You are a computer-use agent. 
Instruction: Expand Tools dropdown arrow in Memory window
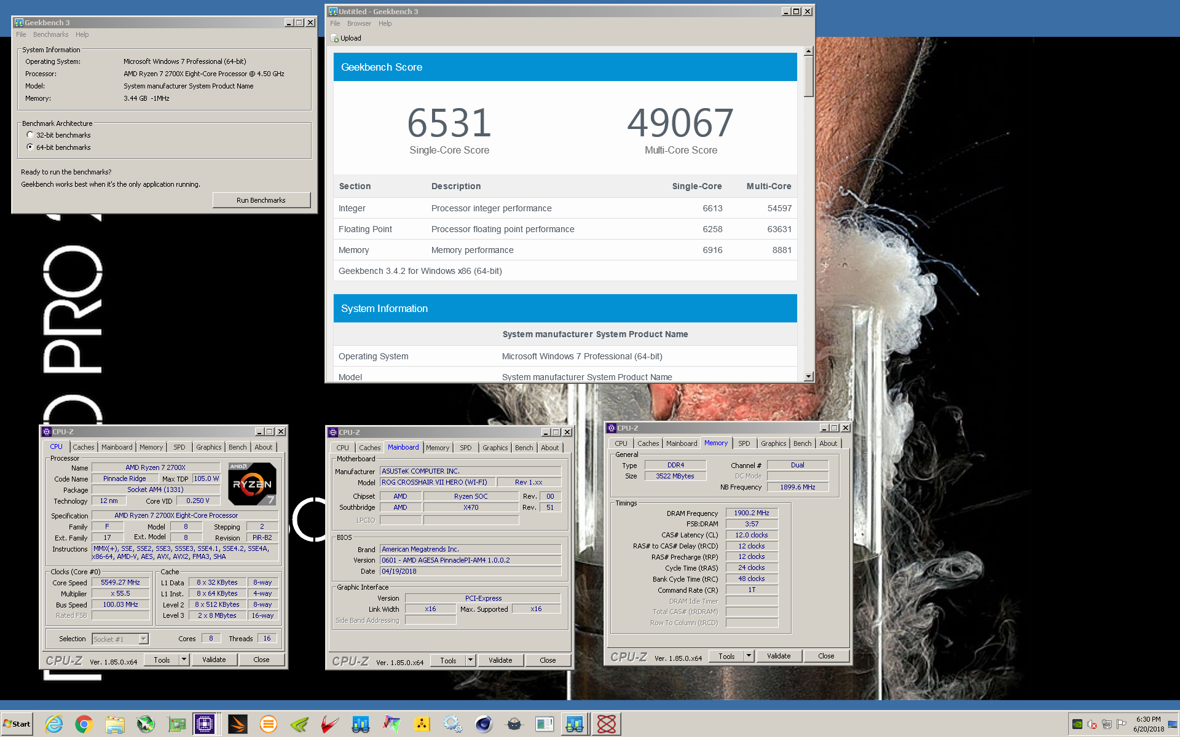click(749, 656)
